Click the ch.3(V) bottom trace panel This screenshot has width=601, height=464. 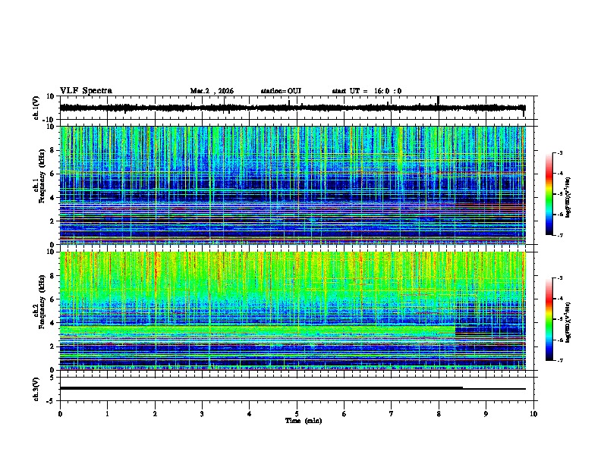tap(296, 389)
